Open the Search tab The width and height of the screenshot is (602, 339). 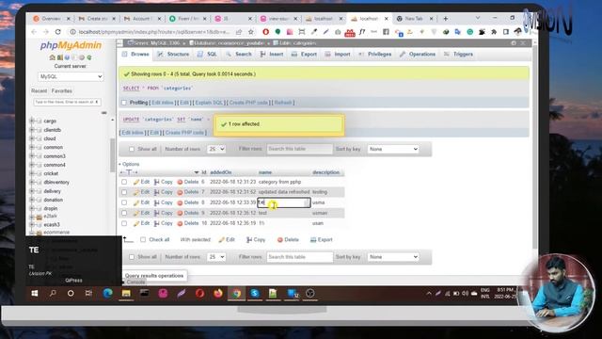pyautogui.click(x=238, y=55)
